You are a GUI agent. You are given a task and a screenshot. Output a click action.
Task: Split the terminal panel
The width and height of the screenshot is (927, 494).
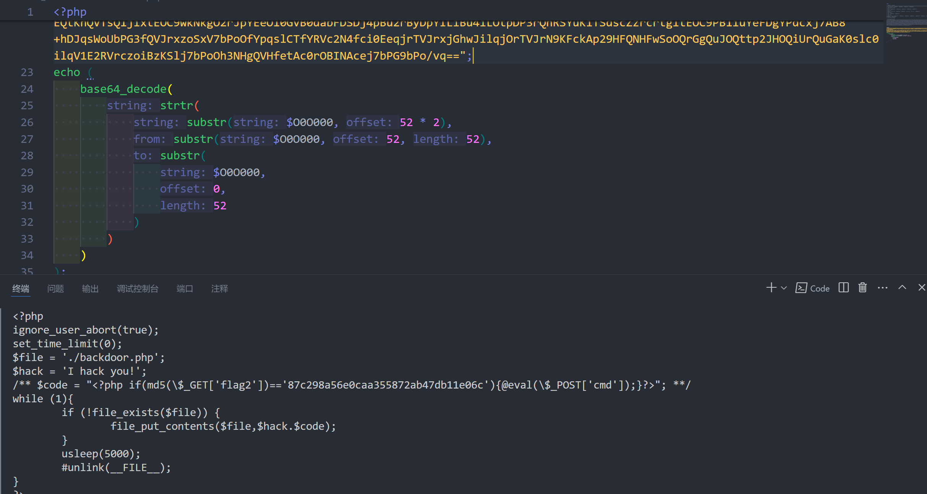click(x=843, y=288)
